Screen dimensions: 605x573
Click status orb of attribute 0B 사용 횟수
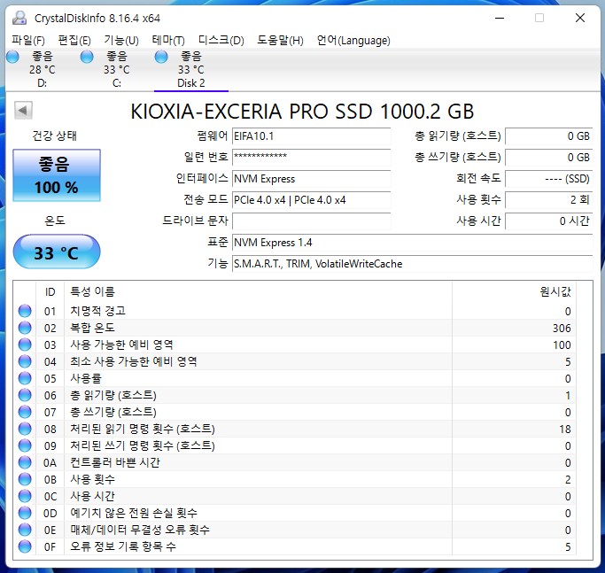[x=25, y=479]
